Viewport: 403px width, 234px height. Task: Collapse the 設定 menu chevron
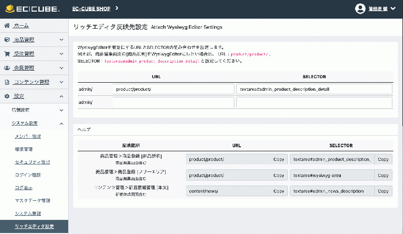click(x=62, y=96)
